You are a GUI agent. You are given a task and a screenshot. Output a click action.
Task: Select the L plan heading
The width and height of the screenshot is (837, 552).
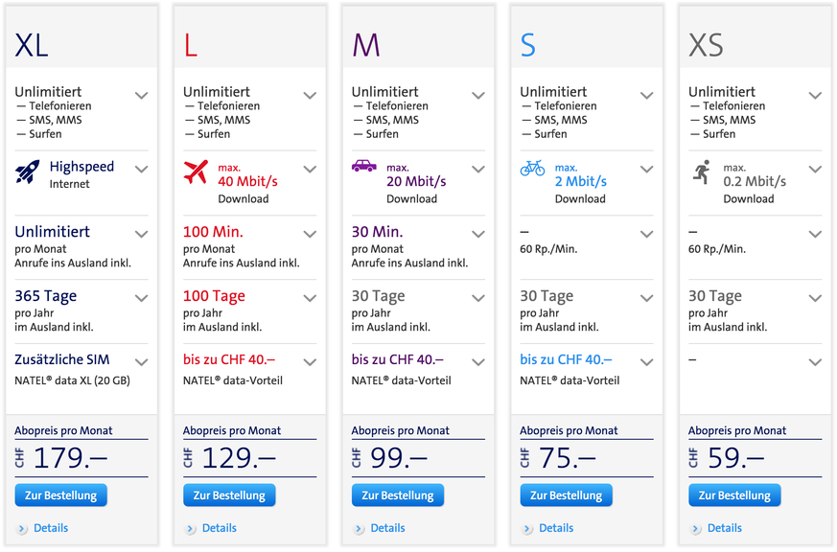point(191,45)
